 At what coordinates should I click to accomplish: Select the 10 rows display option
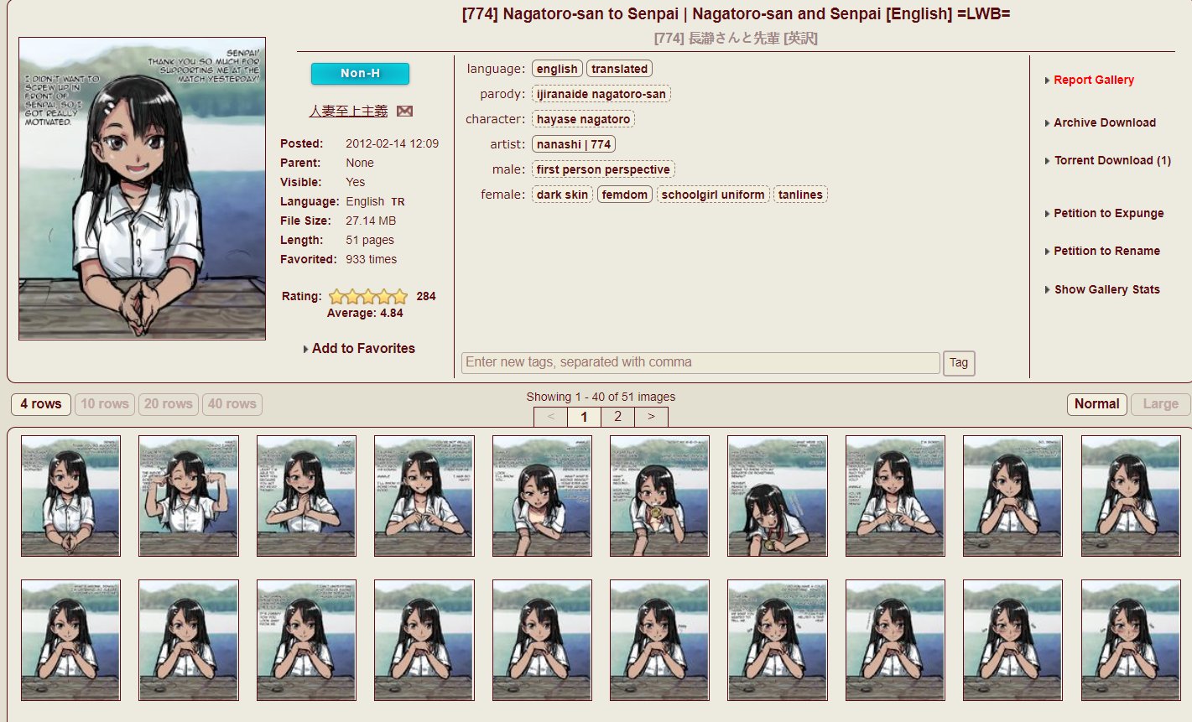pos(105,404)
